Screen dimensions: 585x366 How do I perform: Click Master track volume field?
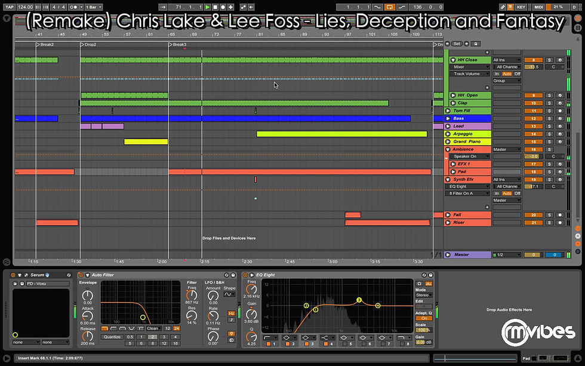coord(533,255)
